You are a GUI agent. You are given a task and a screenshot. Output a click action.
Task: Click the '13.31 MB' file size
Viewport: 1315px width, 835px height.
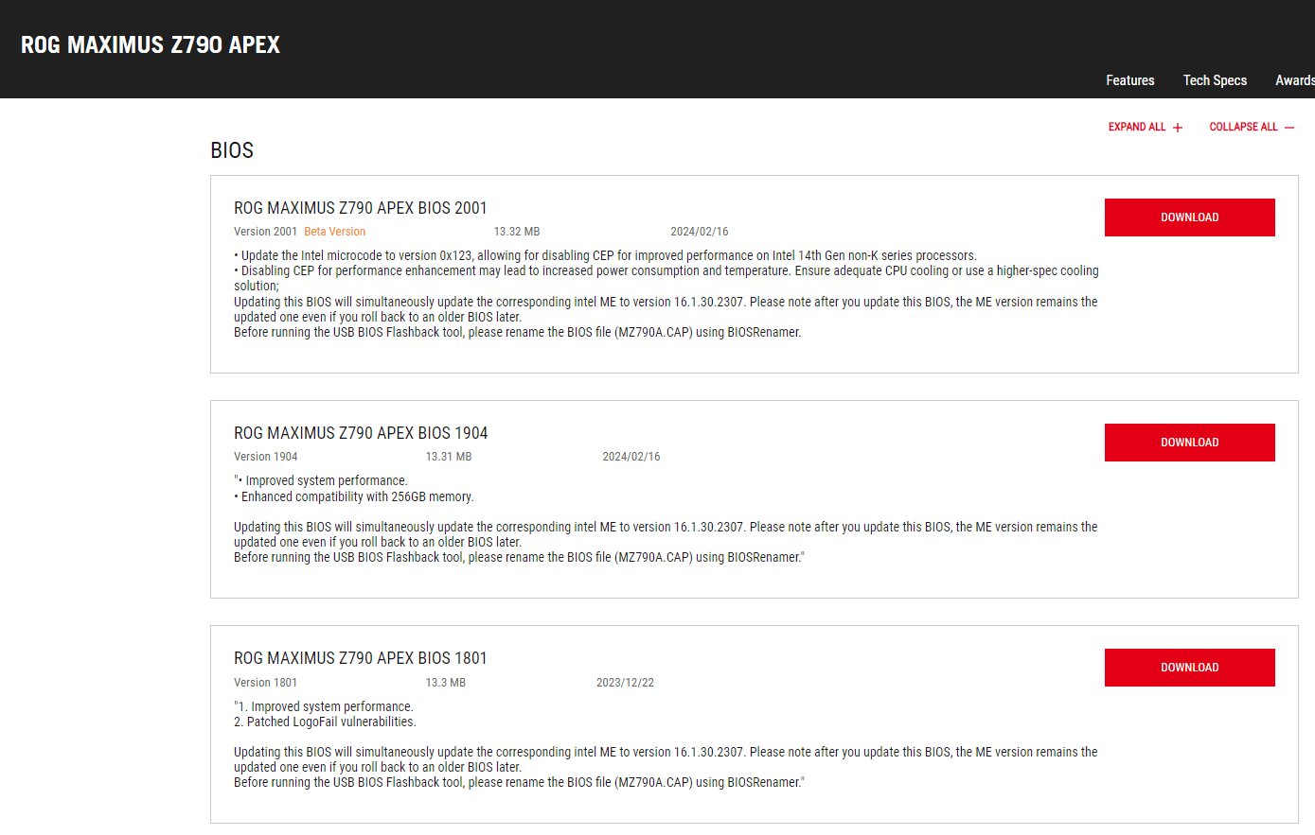tap(449, 457)
